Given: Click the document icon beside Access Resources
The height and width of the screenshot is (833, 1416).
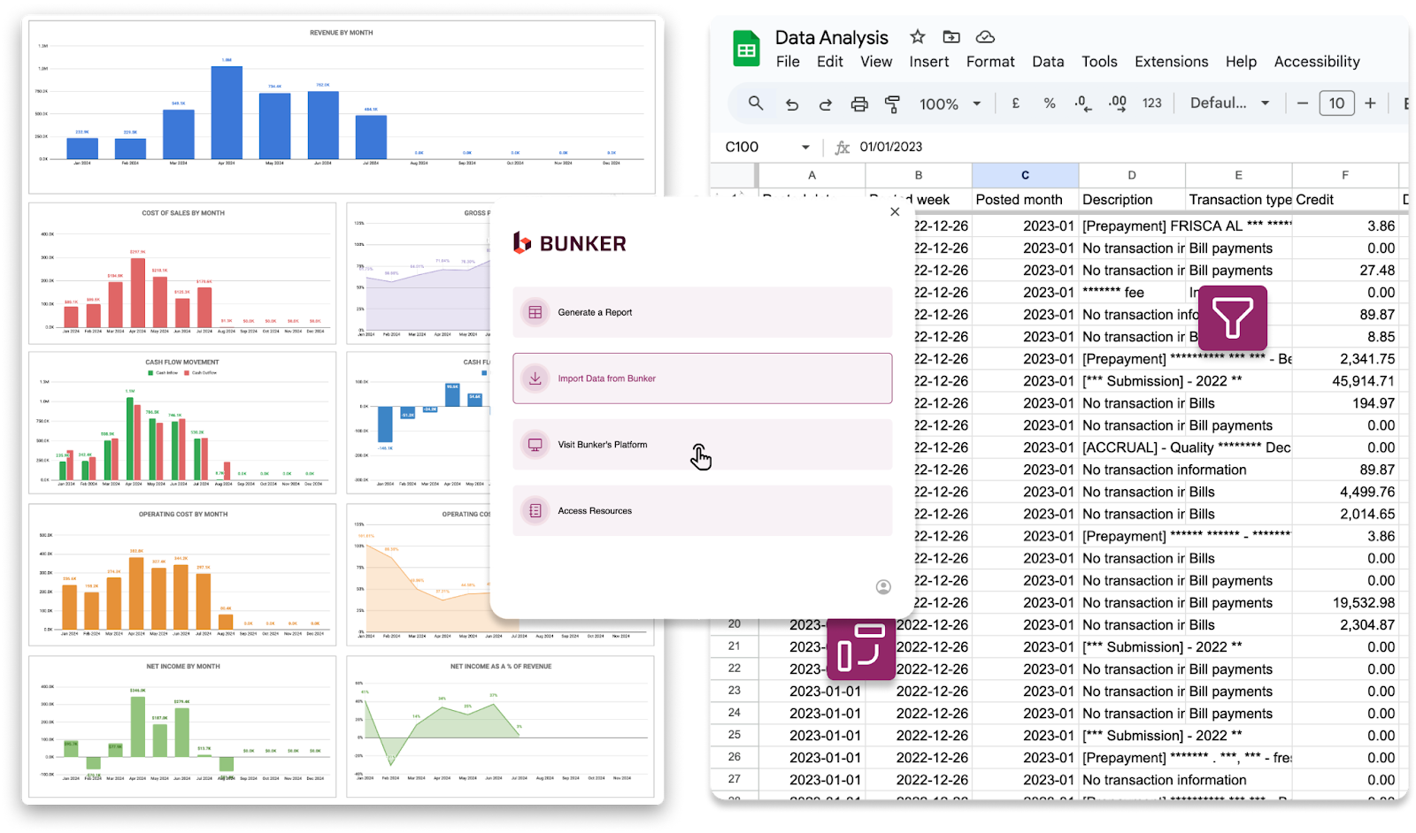Looking at the screenshot, I should tap(535, 511).
